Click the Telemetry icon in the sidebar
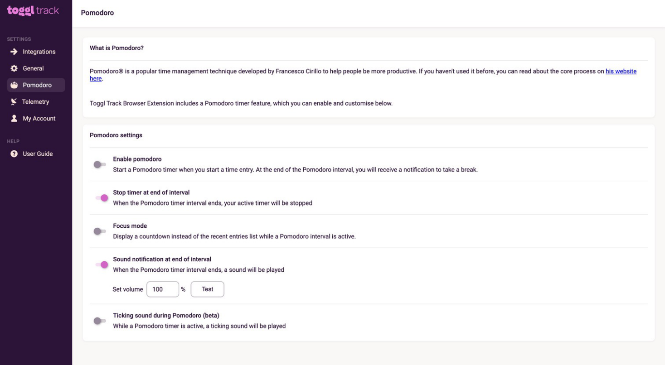 [x=14, y=101]
